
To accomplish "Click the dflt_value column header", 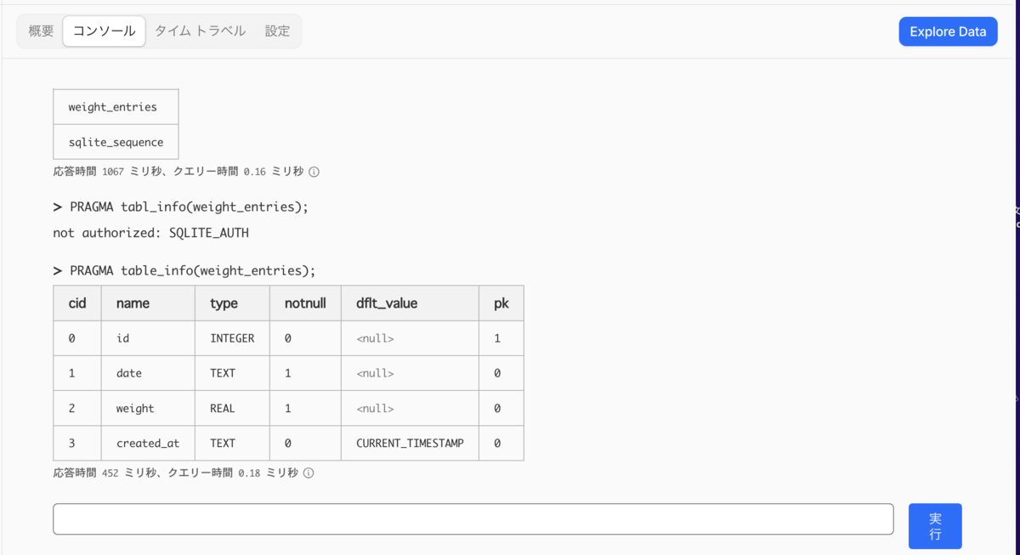I will [410, 303].
